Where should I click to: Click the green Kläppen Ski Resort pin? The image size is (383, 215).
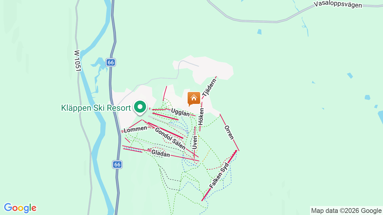tap(140, 107)
